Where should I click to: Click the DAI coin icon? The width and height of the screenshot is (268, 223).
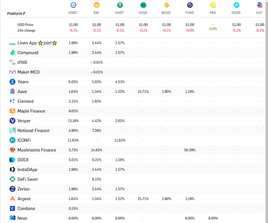point(96,5)
